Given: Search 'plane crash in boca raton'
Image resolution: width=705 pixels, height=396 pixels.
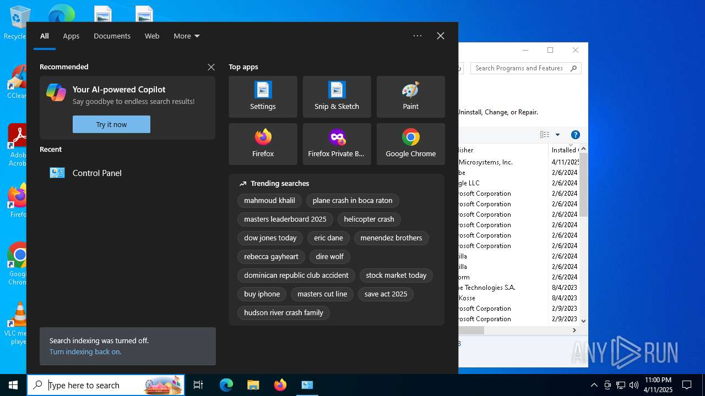Looking at the screenshot, I should tap(352, 201).
